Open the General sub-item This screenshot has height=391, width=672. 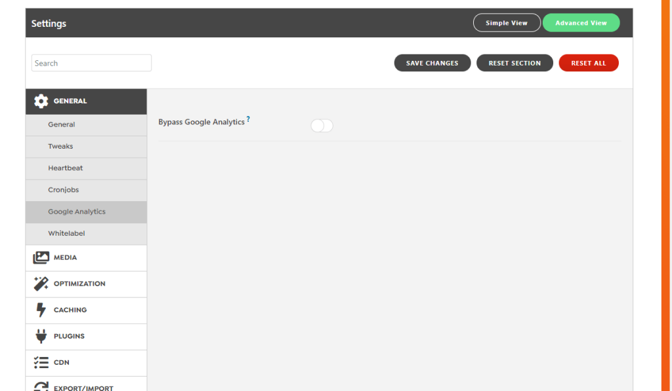point(86,125)
